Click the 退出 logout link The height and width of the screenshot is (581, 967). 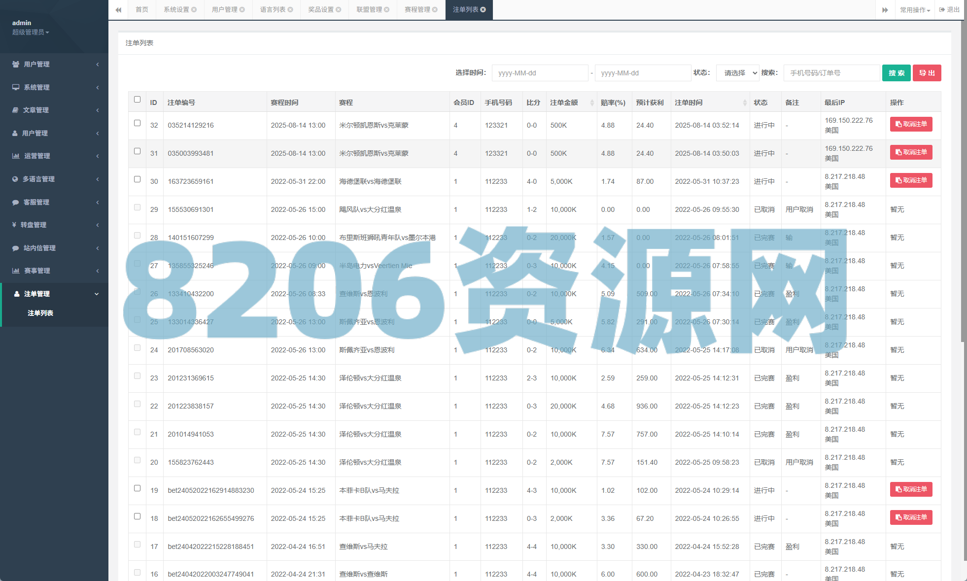pyautogui.click(x=949, y=10)
